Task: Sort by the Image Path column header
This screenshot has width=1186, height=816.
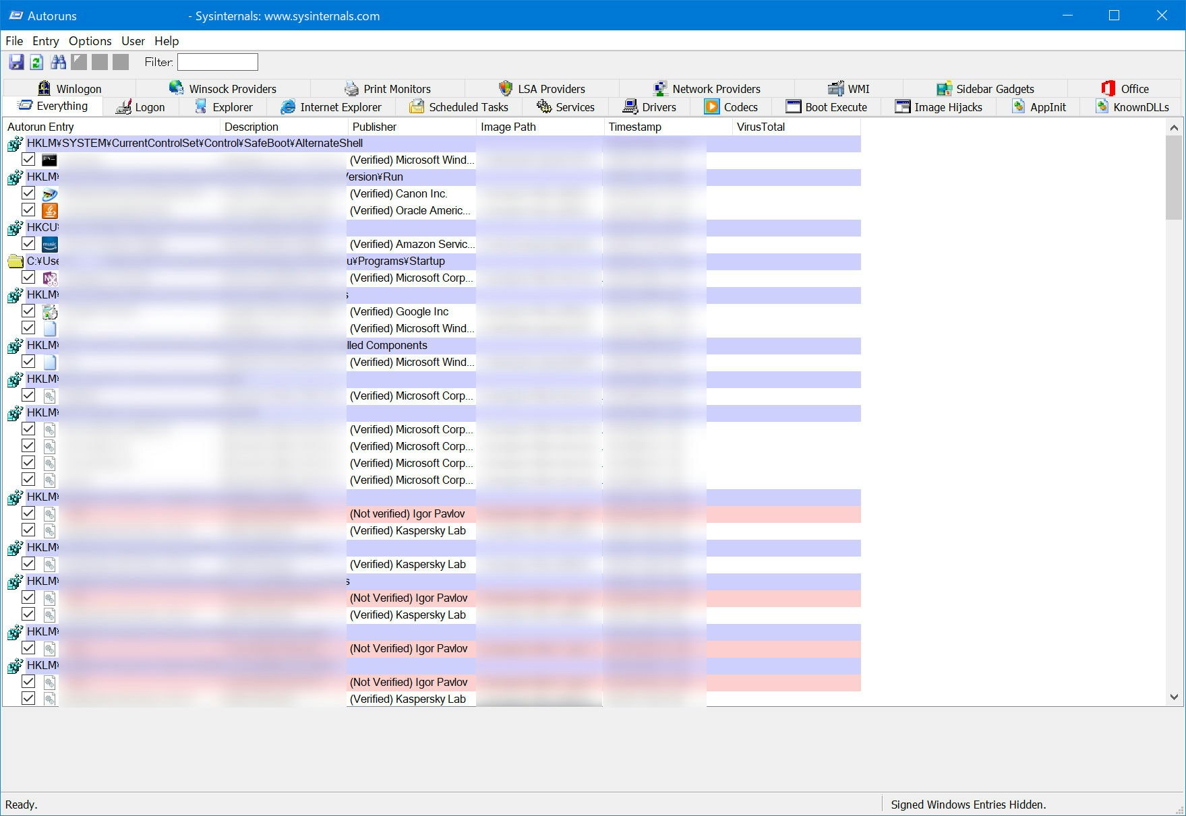Action: (x=541, y=127)
